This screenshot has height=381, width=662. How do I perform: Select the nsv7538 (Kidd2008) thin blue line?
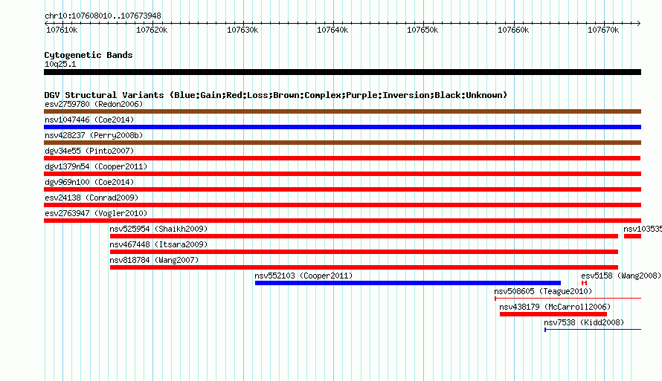pyautogui.click(x=593, y=330)
